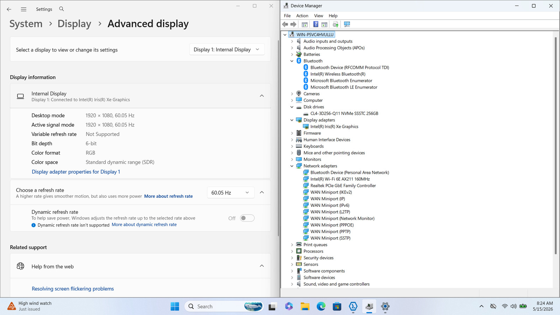The height and width of the screenshot is (315, 560).
Task: Open the High wind watch weather widget
Action: pyautogui.click(x=30, y=306)
